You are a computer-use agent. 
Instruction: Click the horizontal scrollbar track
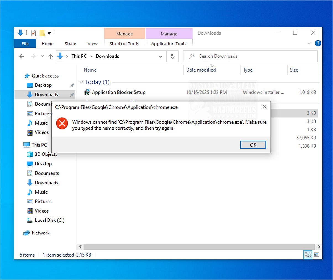point(199,247)
